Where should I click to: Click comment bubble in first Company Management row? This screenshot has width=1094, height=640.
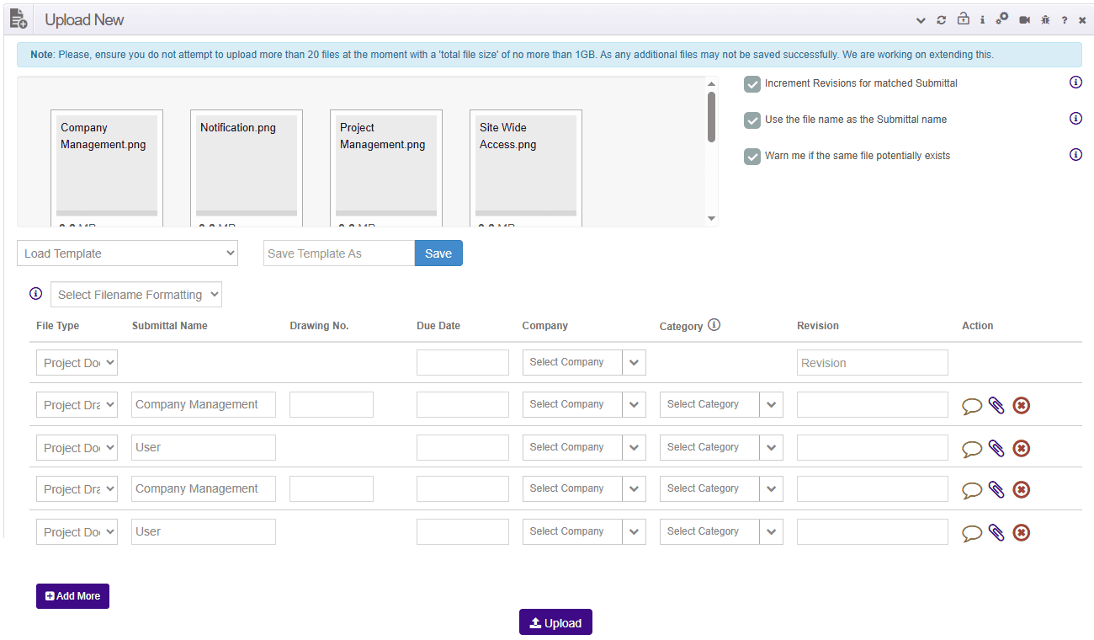coord(972,406)
